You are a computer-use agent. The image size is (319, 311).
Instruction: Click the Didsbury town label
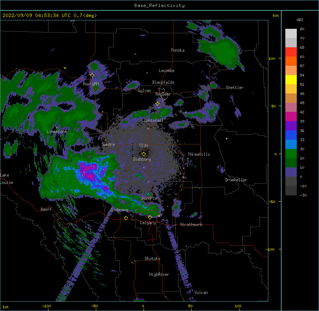142,159
